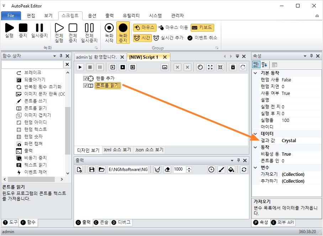Click the paint bucket icon in 출력 toolbar
The width and height of the screenshot is (323, 236).
coord(231,170)
